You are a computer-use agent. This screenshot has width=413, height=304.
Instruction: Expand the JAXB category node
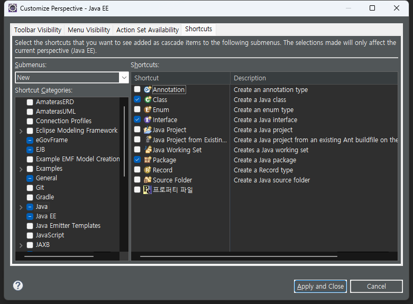(x=21, y=245)
